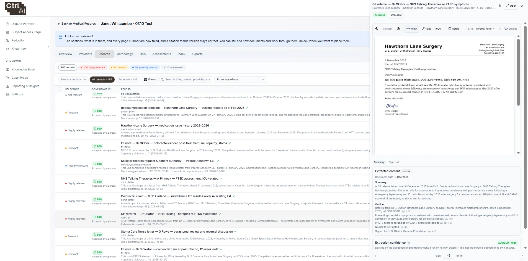Click the scissors split icon in record header
This screenshot has width=528, height=261.
[500, 6]
